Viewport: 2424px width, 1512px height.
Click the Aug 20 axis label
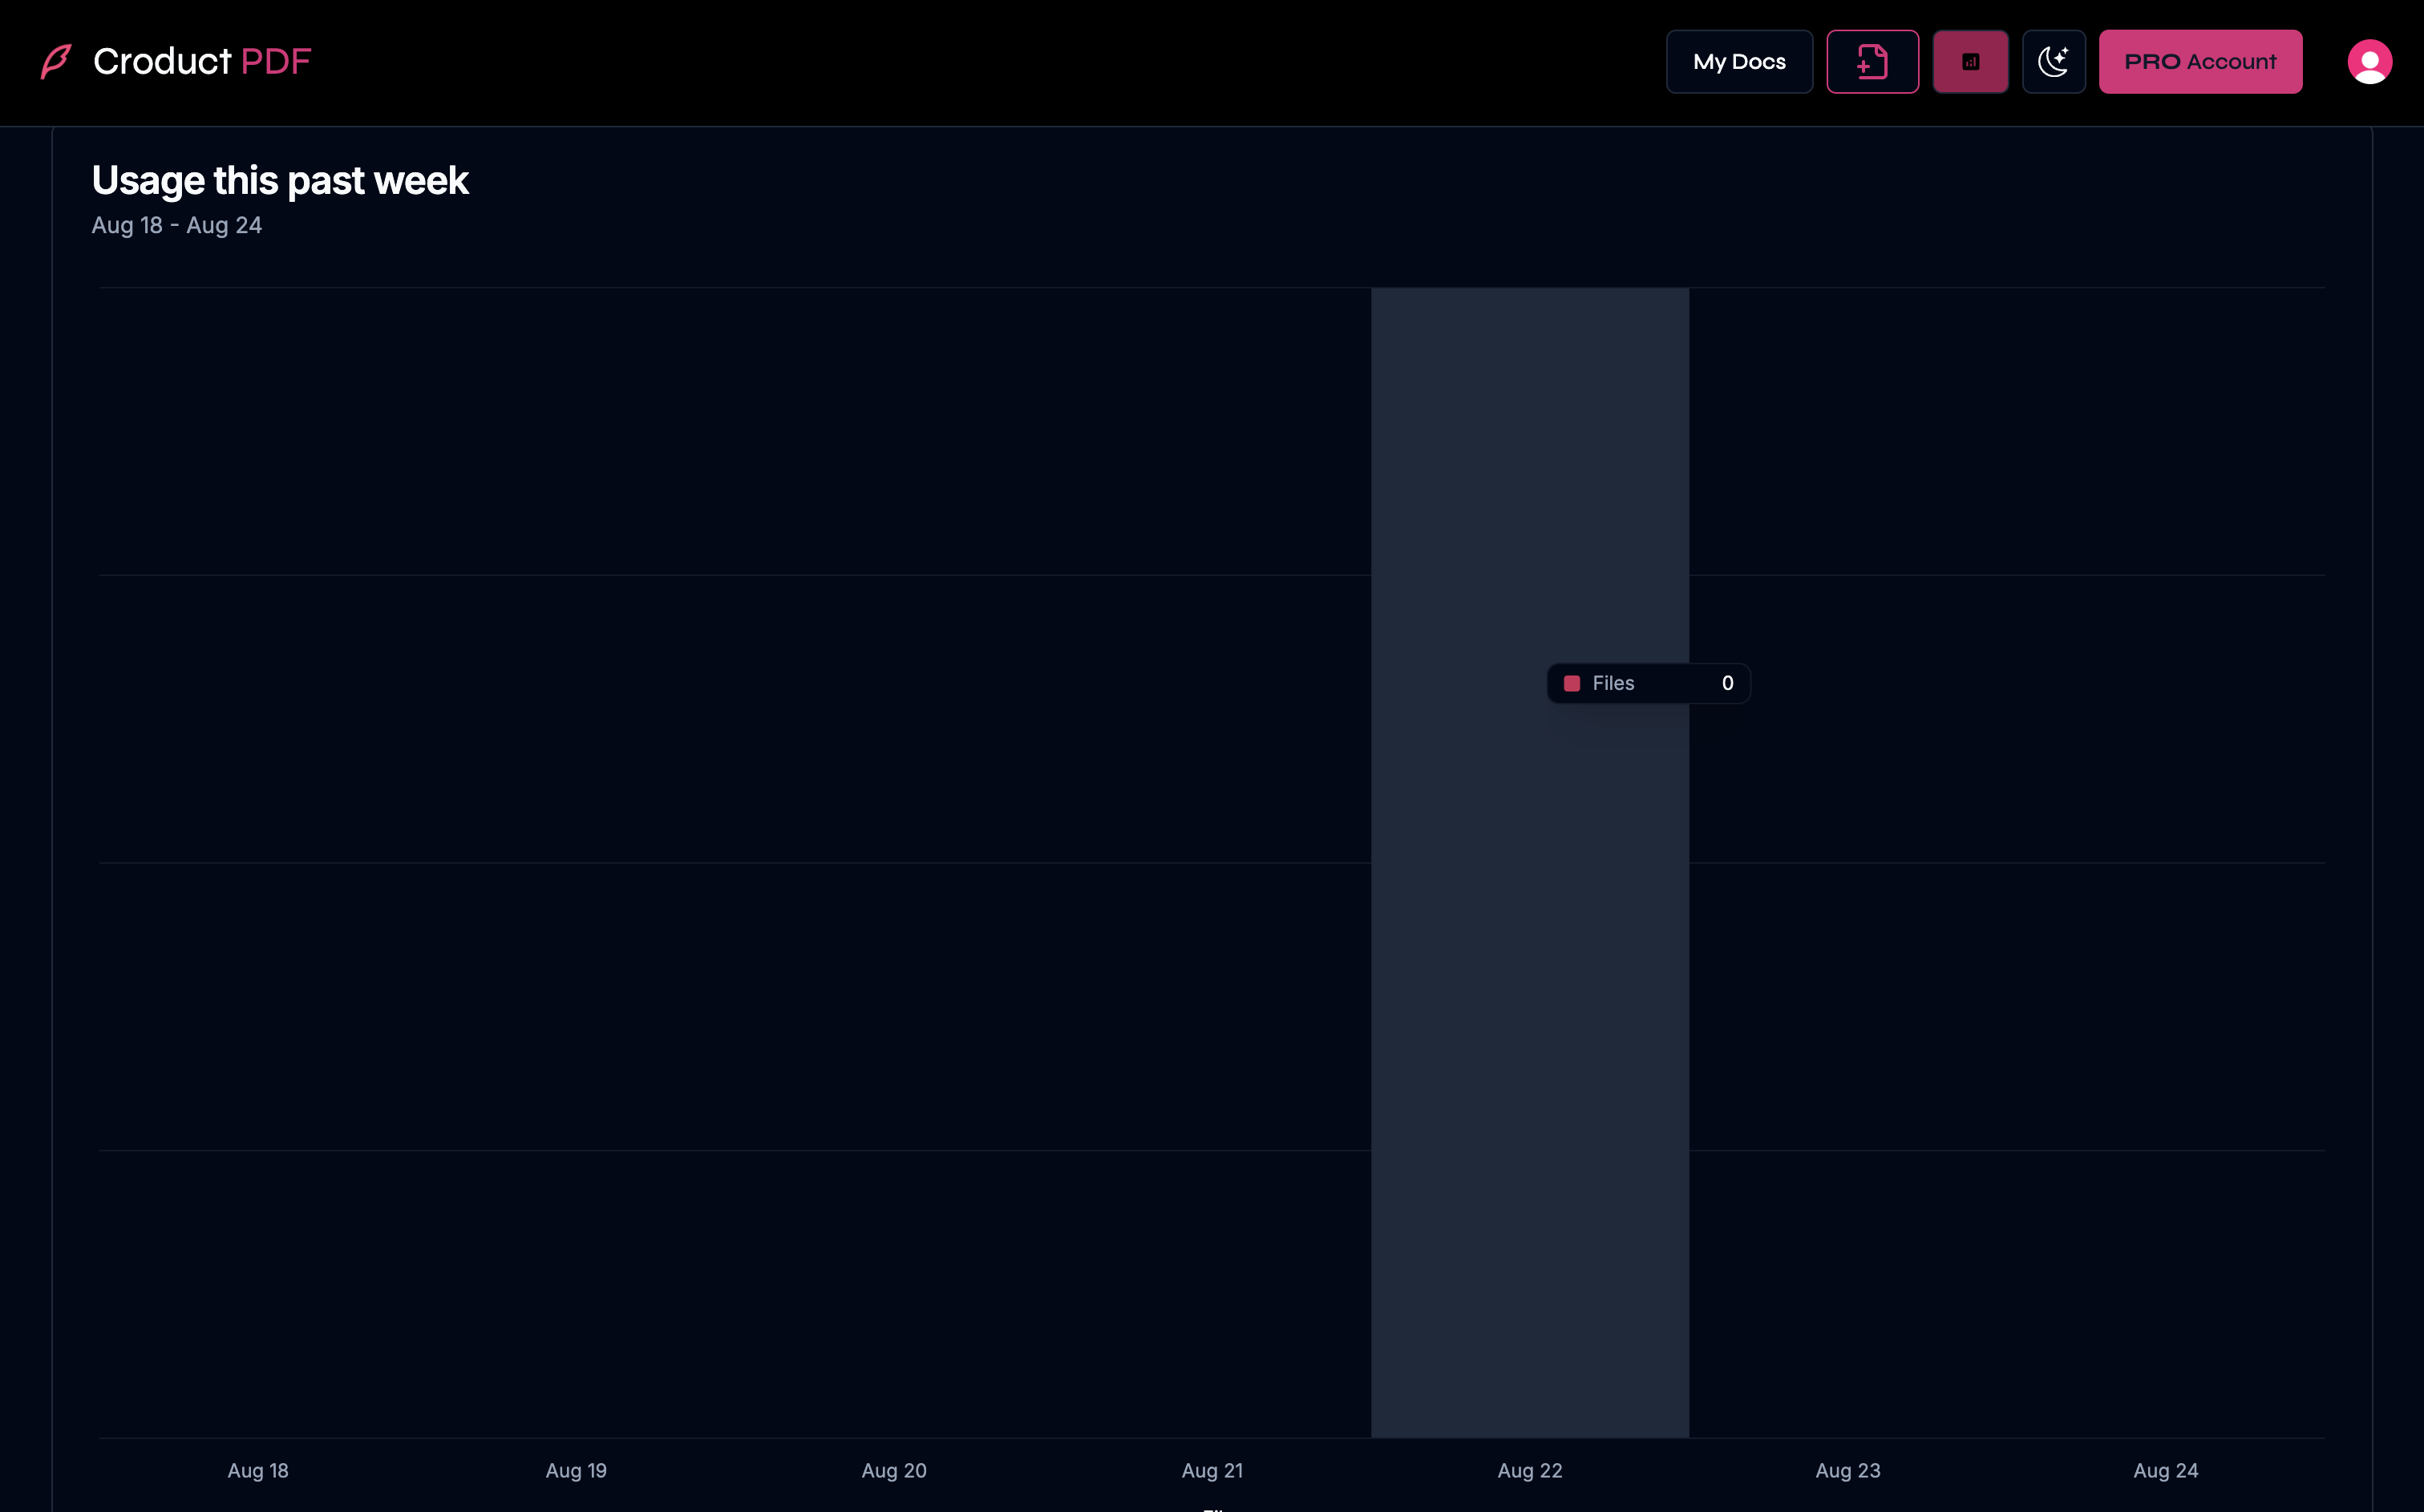tap(893, 1470)
